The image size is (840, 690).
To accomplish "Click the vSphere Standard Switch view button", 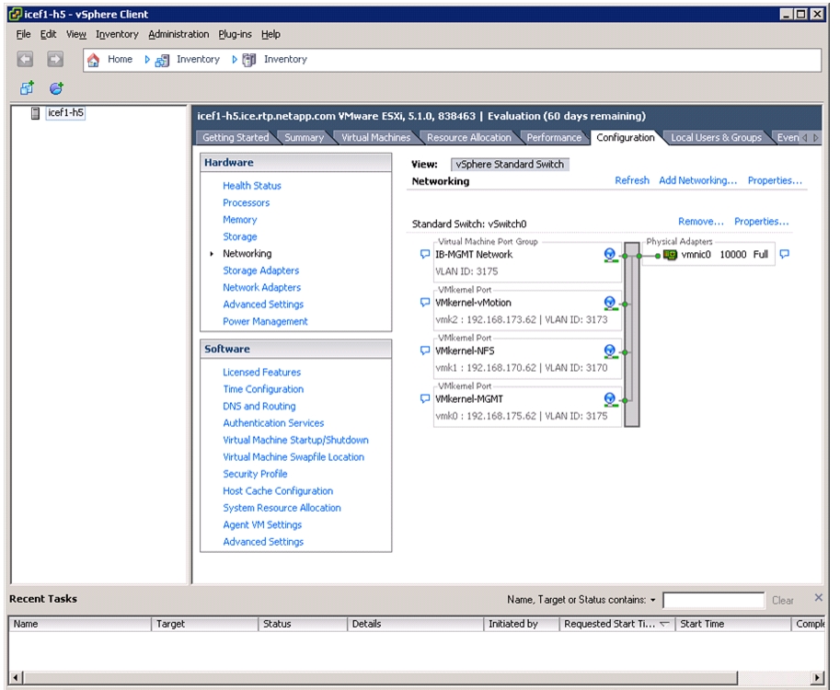I will 510,165.
